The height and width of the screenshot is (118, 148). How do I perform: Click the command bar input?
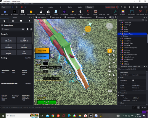[x=66, y=107]
